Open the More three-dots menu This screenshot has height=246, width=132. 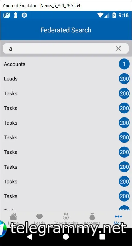[x=118, y=217]
